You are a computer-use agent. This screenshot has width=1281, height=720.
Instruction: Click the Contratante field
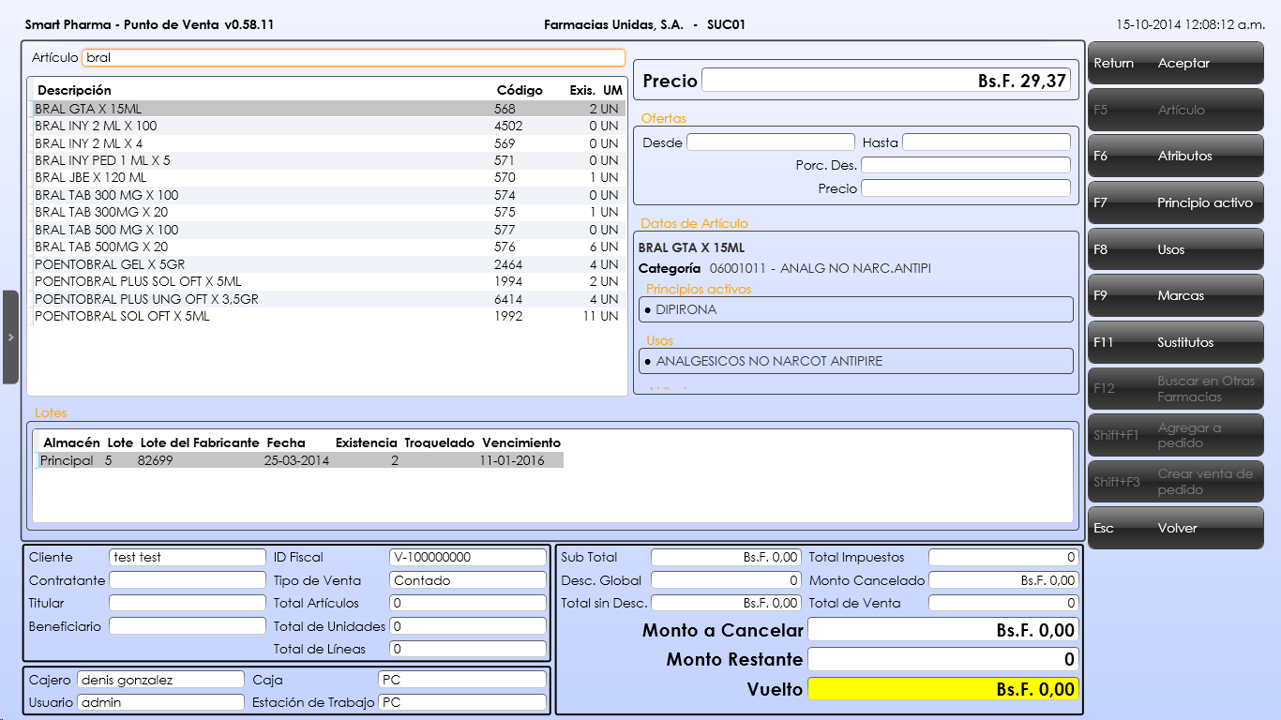[x=188, y=580]
